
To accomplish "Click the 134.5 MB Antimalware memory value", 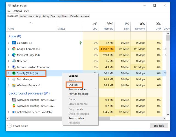I will [108, 112].
